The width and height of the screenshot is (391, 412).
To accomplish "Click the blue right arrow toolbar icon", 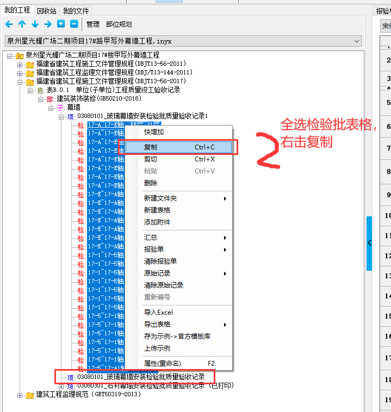I will click(x=48, y=24).
